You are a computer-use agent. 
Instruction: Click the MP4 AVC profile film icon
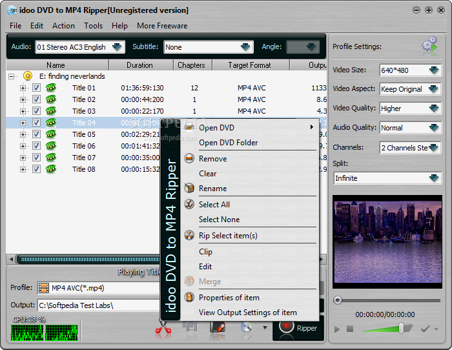pyautogui.click(x=44, y=288)
